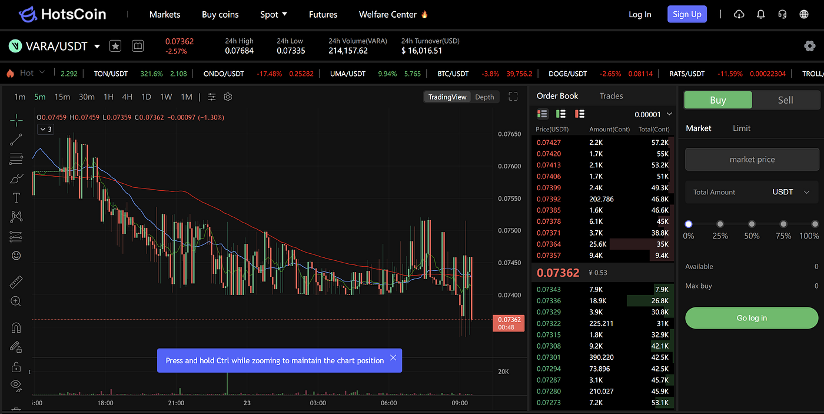Open notifications bell
824x414 pixels.
[x=760, y=14]
